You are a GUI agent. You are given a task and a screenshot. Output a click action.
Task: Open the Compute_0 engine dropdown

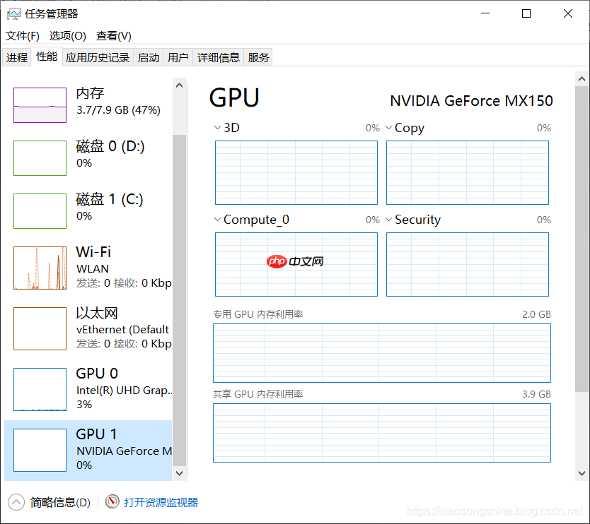[x=216, y=220]
